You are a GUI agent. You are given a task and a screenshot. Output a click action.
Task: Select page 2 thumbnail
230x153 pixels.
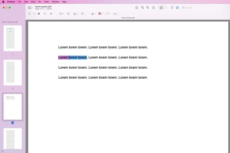click(x=13, y=73)
